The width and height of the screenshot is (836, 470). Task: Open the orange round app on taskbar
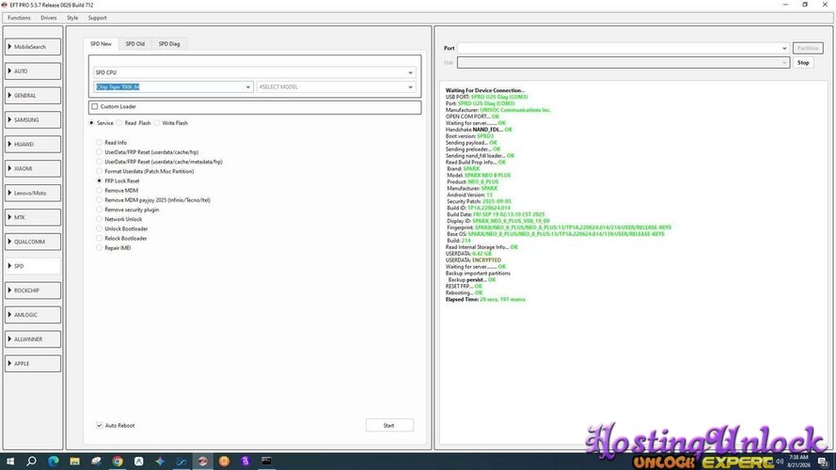tap(224, 461)
